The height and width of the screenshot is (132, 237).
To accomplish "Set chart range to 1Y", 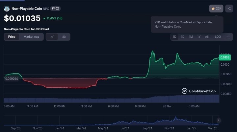I will (x=199, y=37).
